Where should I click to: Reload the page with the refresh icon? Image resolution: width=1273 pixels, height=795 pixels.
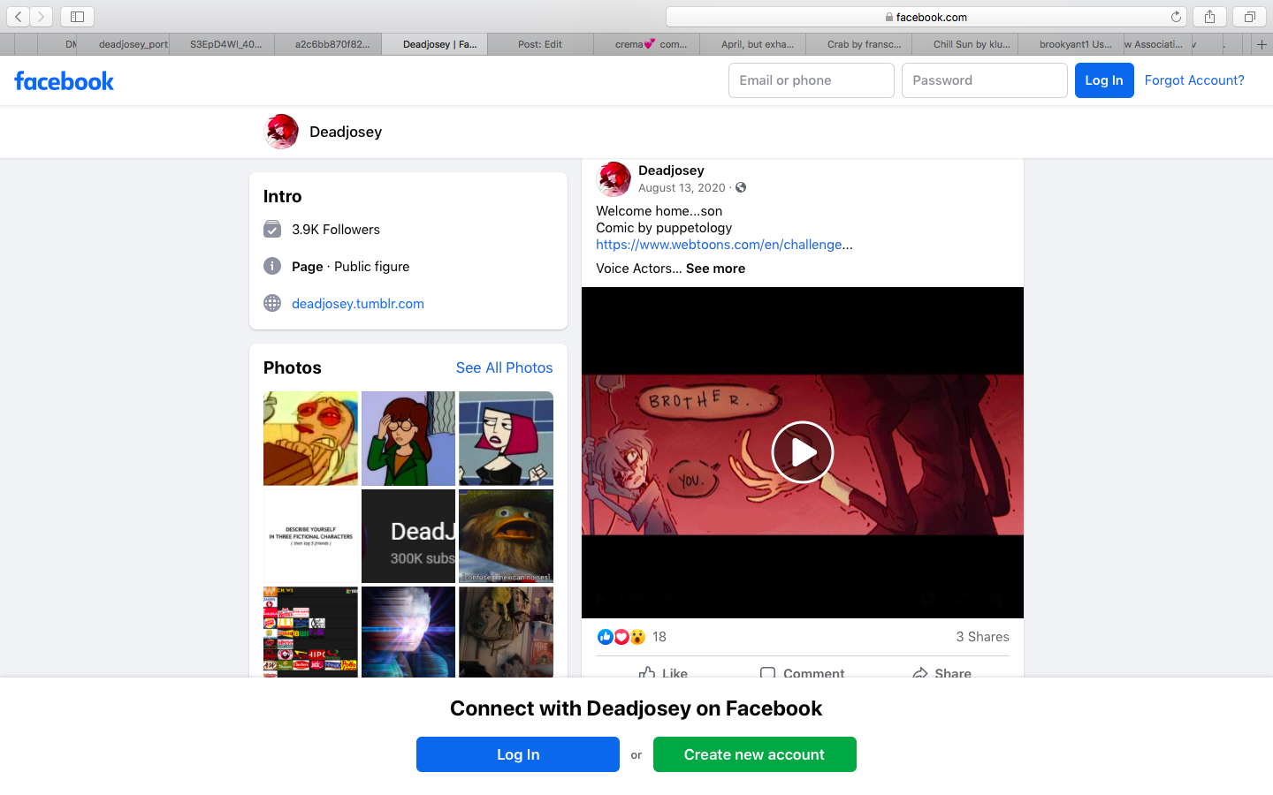point(1176,17)
